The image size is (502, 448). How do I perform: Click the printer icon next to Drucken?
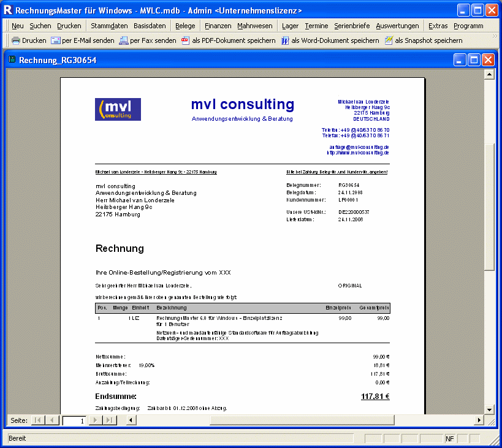pyautogui.click(x=15, y=40)
